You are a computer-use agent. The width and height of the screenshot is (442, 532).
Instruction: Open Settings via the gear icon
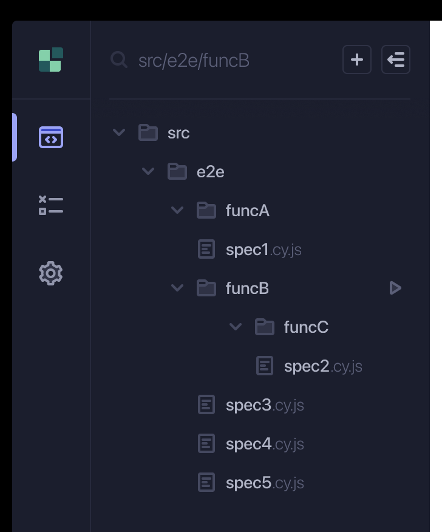click(50, 273)
